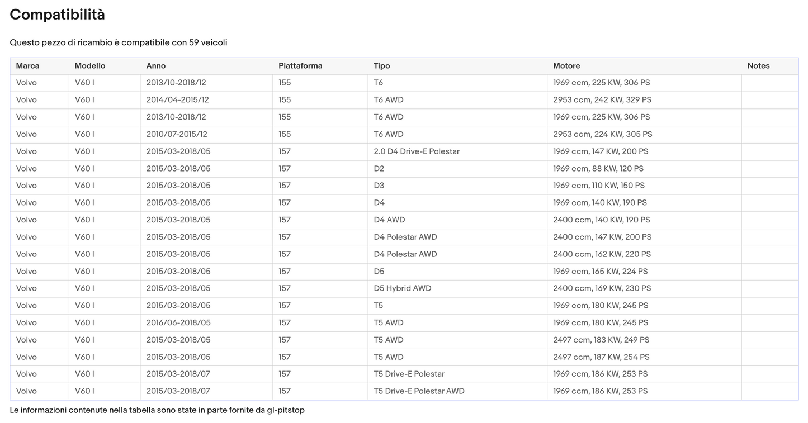Click the Compatibilità section heading
The image size is (808, 423).
(x=57, y=15)
